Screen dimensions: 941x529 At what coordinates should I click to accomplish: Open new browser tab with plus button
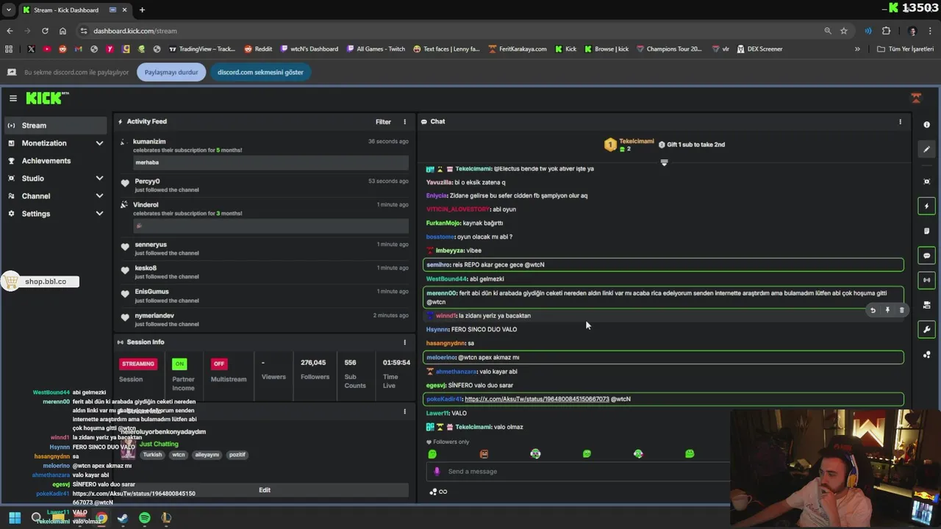click(x=142, y=10)
